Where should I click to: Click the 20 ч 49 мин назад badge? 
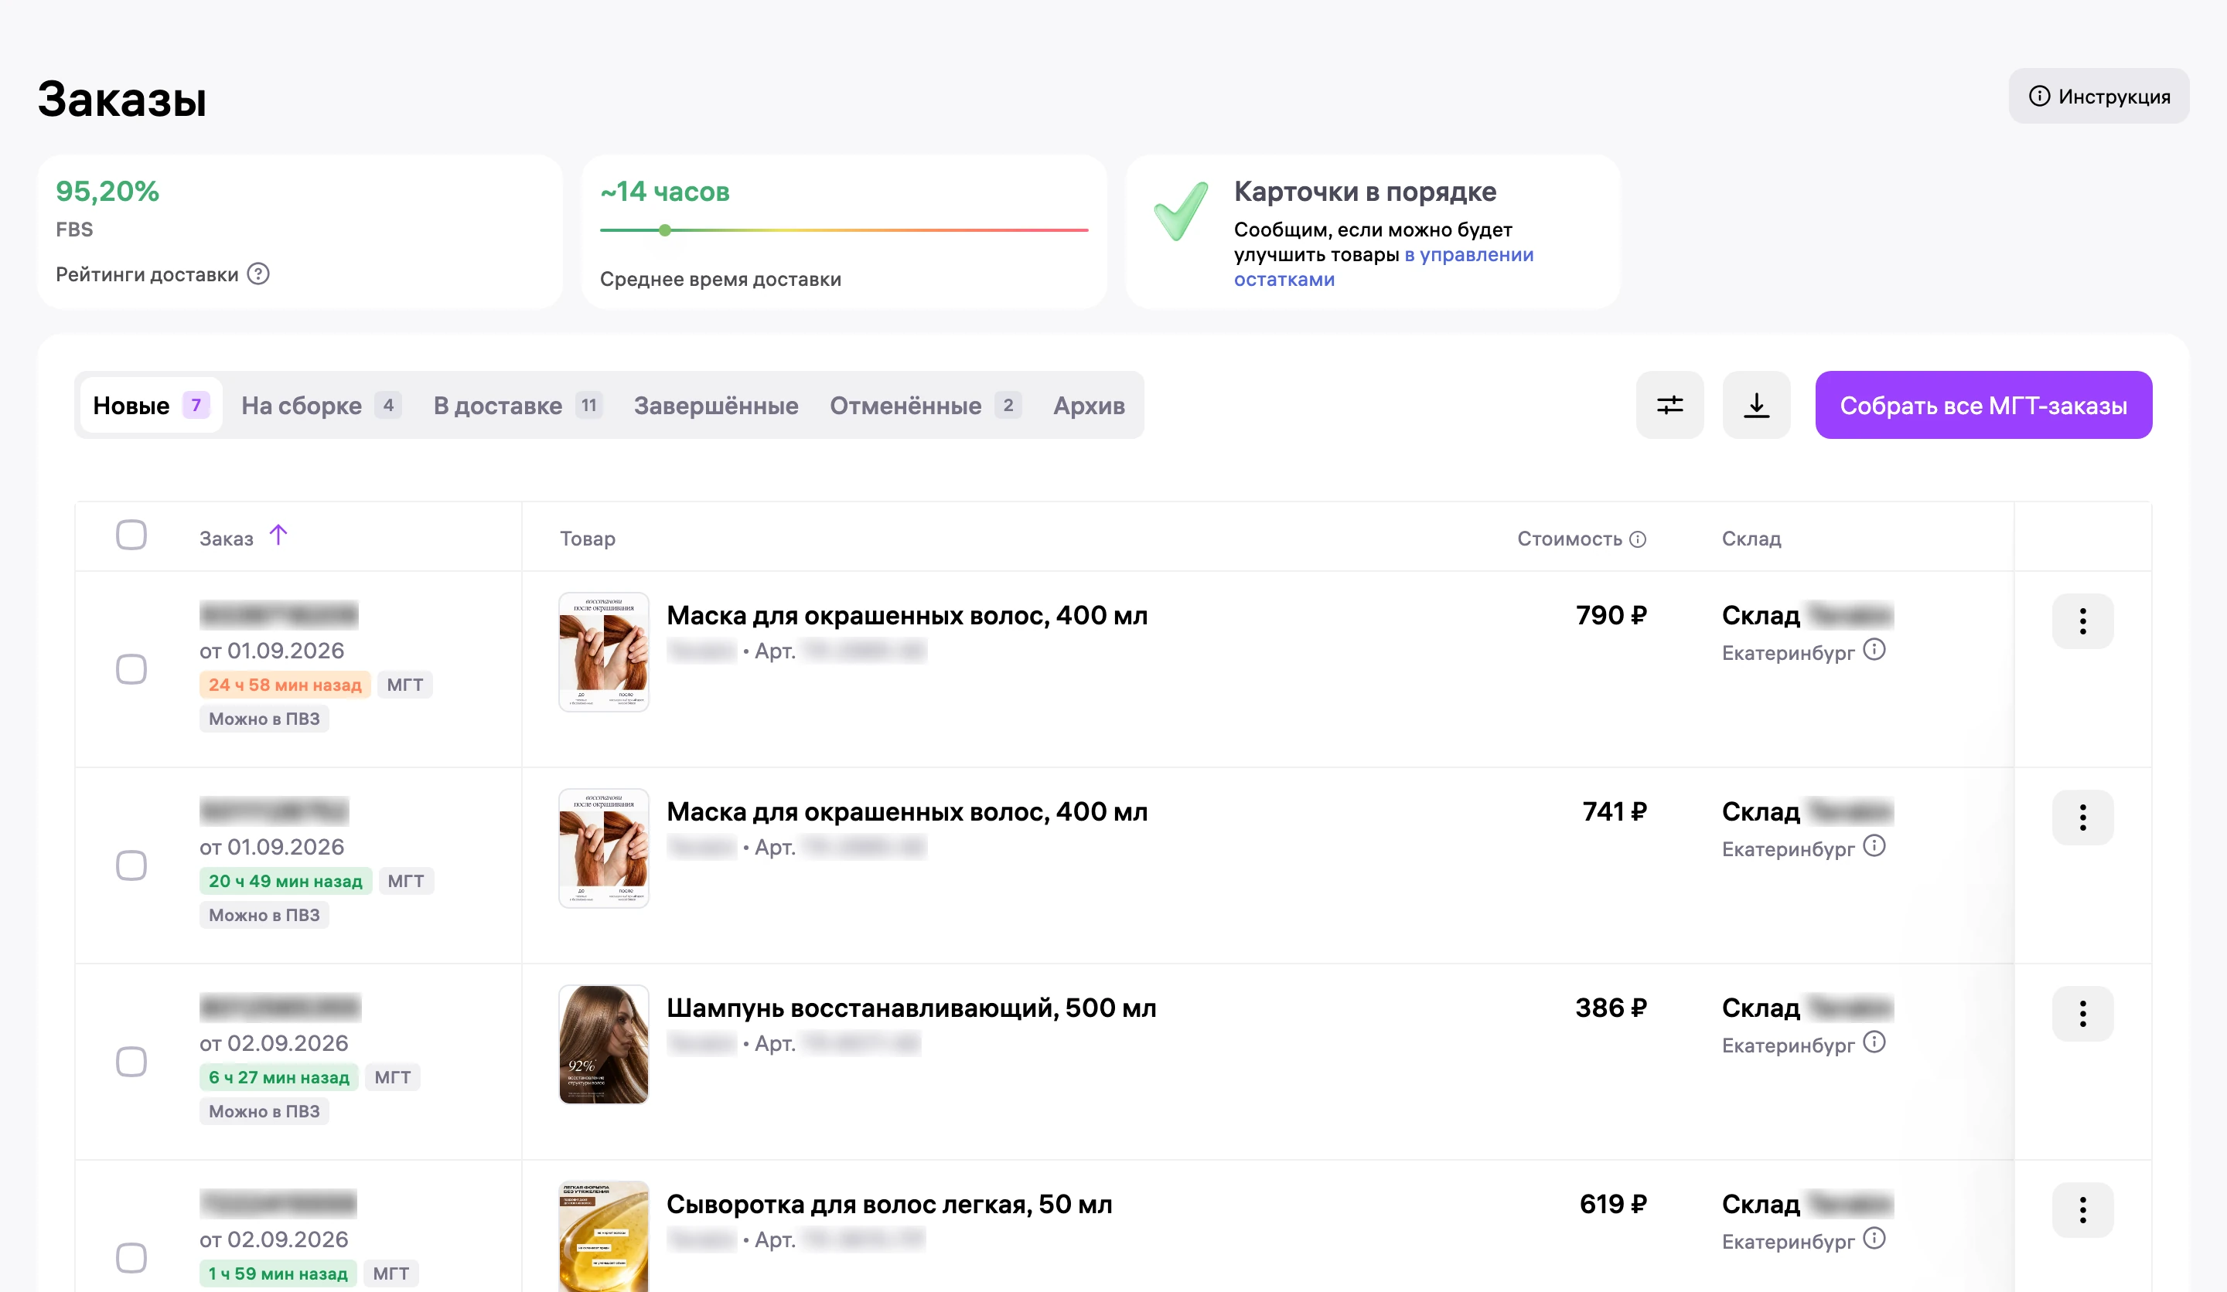pos(285,880)
